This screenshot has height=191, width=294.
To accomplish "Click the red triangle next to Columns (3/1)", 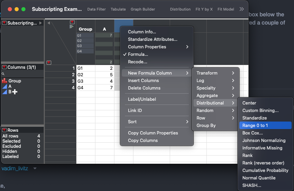I will coord(4,67).
